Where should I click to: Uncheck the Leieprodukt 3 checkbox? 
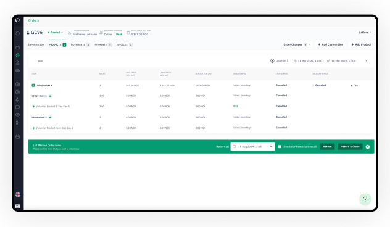coord(33,85)
